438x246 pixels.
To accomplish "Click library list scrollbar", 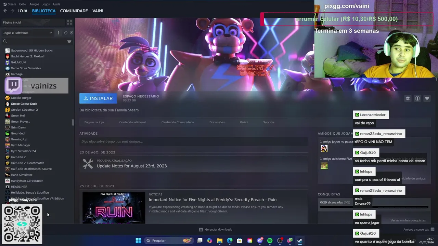I will pos(73,122).
